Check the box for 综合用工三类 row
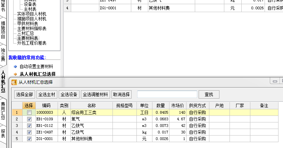This screenshot has height=148, width=283. pyautogui.click(x=29, y=113)
